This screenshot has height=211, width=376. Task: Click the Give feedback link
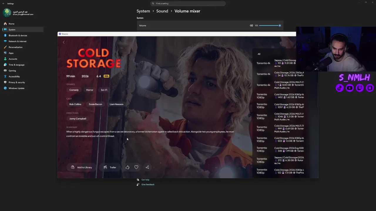148,184
